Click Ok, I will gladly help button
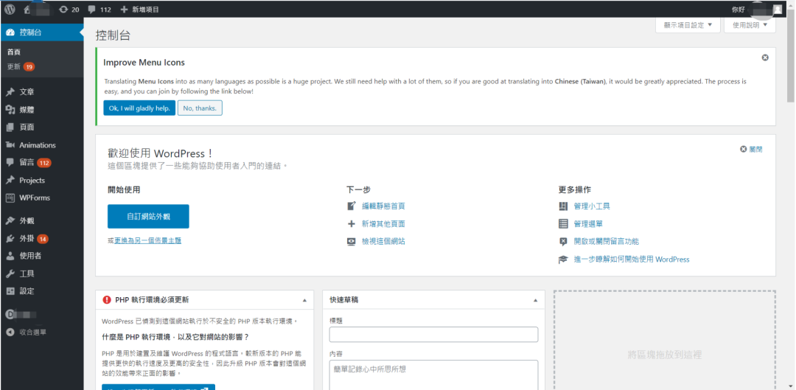 point(139,108)
